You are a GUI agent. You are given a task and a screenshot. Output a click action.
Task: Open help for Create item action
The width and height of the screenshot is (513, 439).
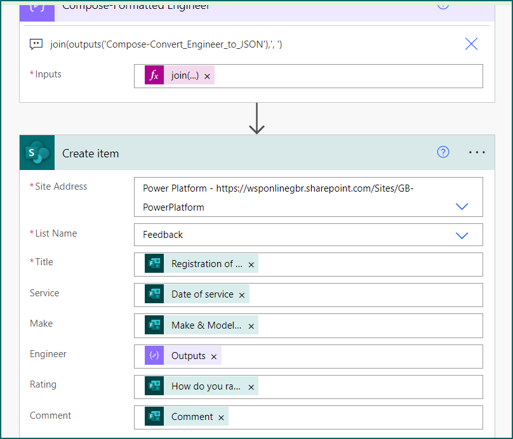click(443, 152)
